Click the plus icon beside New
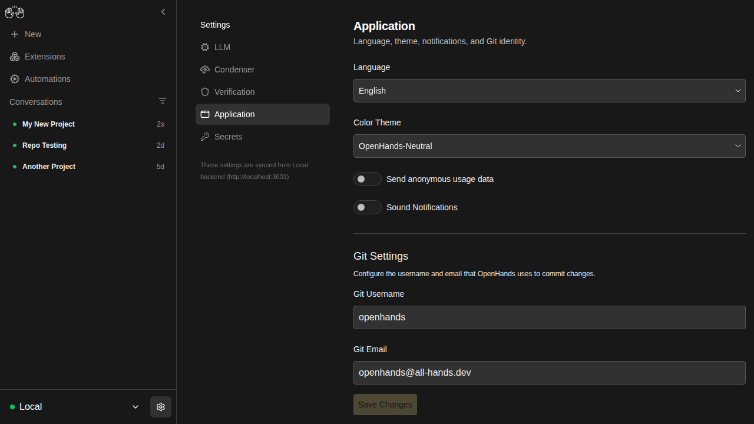Image resolution: width=754 pixels, height=424 pixels. (15, 34)
